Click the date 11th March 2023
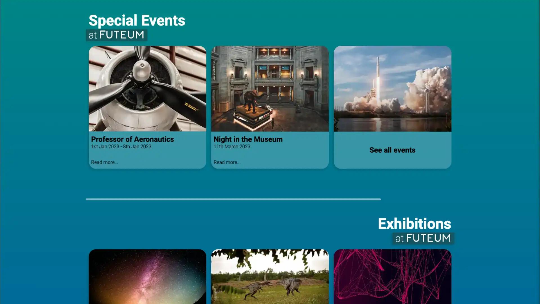The image size is (540, 304). [x=232, y=147]
